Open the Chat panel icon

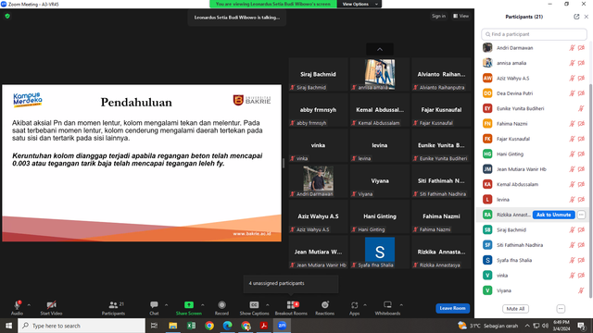[x=154, y=304]
